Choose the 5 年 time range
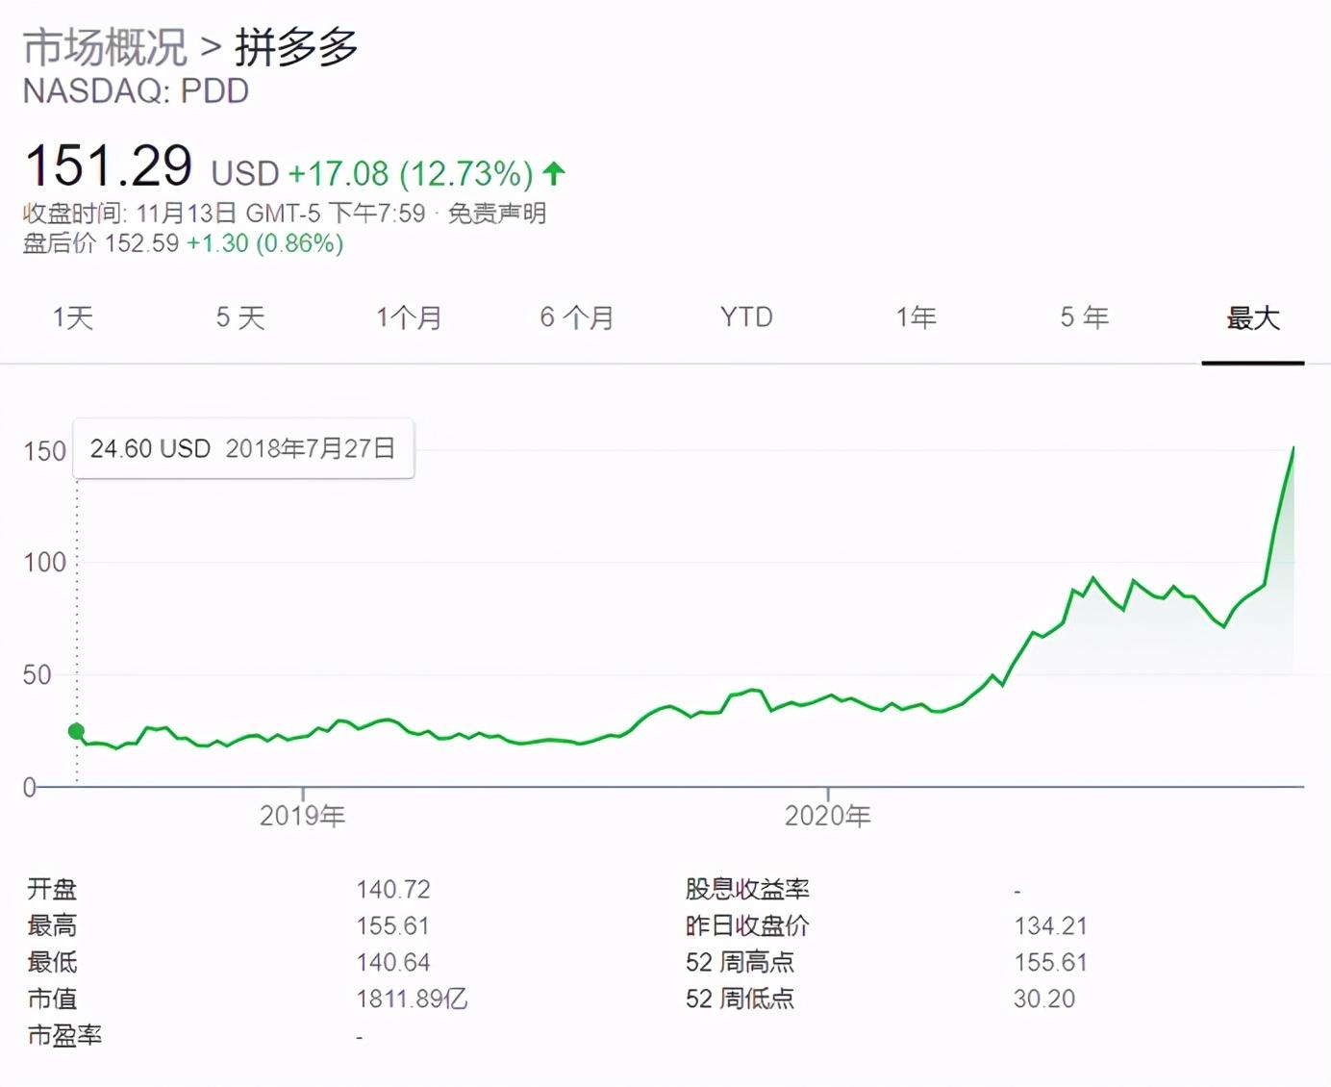The height and width of the screenshot is (1087, 1331). click(1084, 317)
